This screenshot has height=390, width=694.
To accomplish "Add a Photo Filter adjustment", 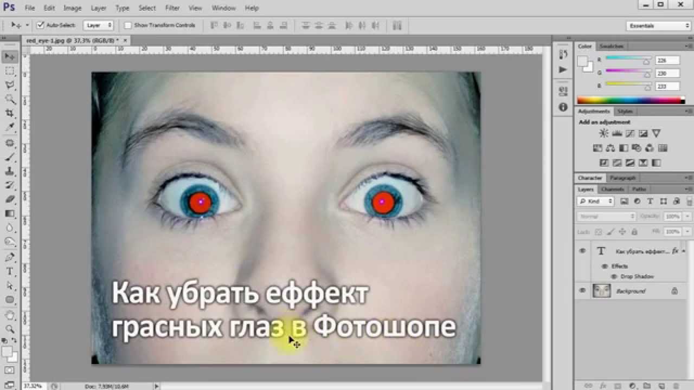I will (x=637, y=148).
